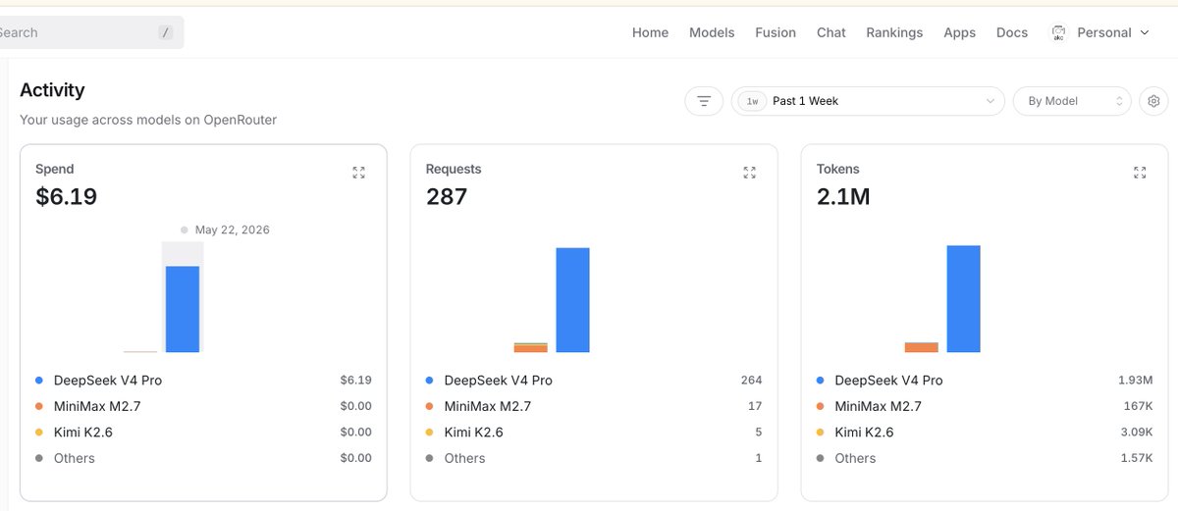
Task: Click the yellow Kimi legend dot in Tokens
Action: pos(821,433)
